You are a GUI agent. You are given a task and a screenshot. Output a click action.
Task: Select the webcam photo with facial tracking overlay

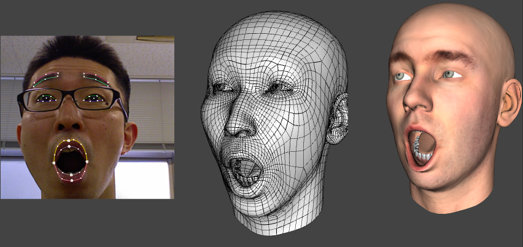[x=87, y=117]
